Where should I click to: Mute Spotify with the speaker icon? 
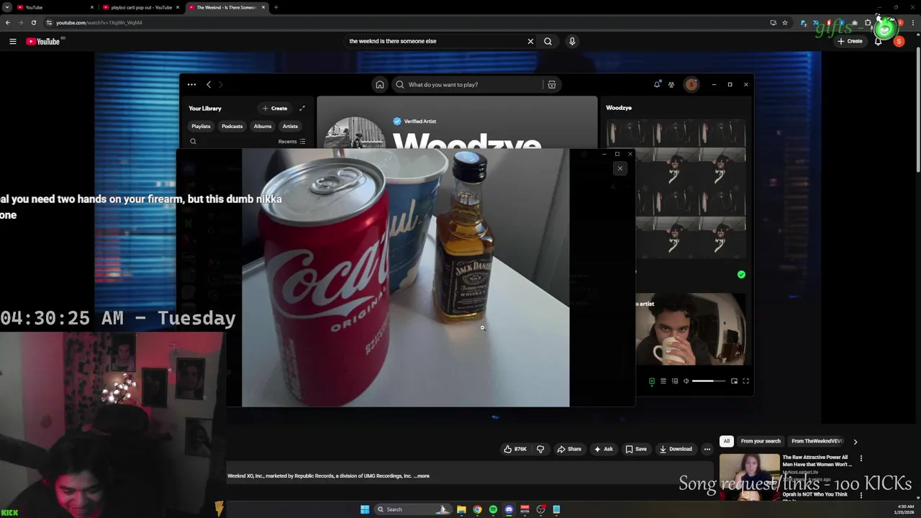pos(686,381)
